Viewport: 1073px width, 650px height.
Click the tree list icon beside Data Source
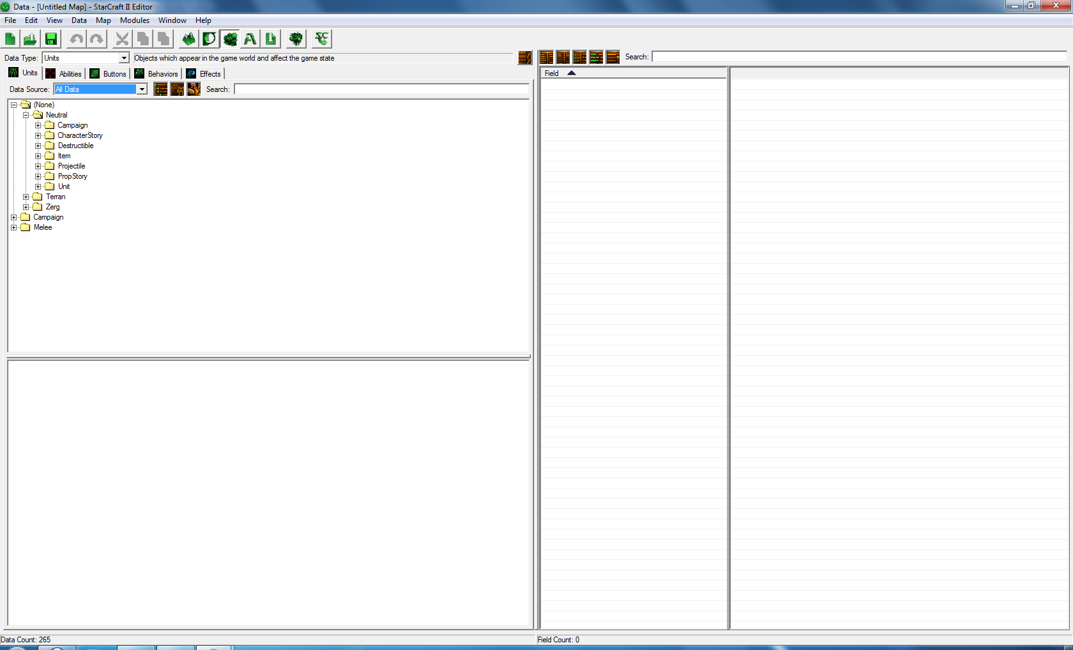[x=161, y=89]
